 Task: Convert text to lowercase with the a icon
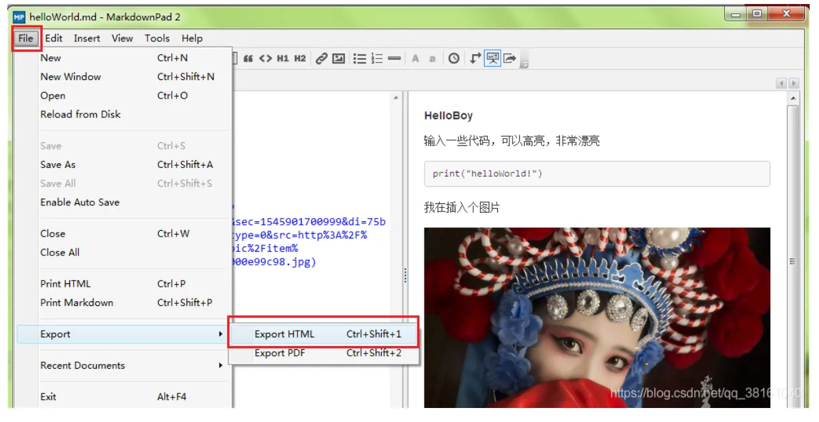tap(432, 59)
